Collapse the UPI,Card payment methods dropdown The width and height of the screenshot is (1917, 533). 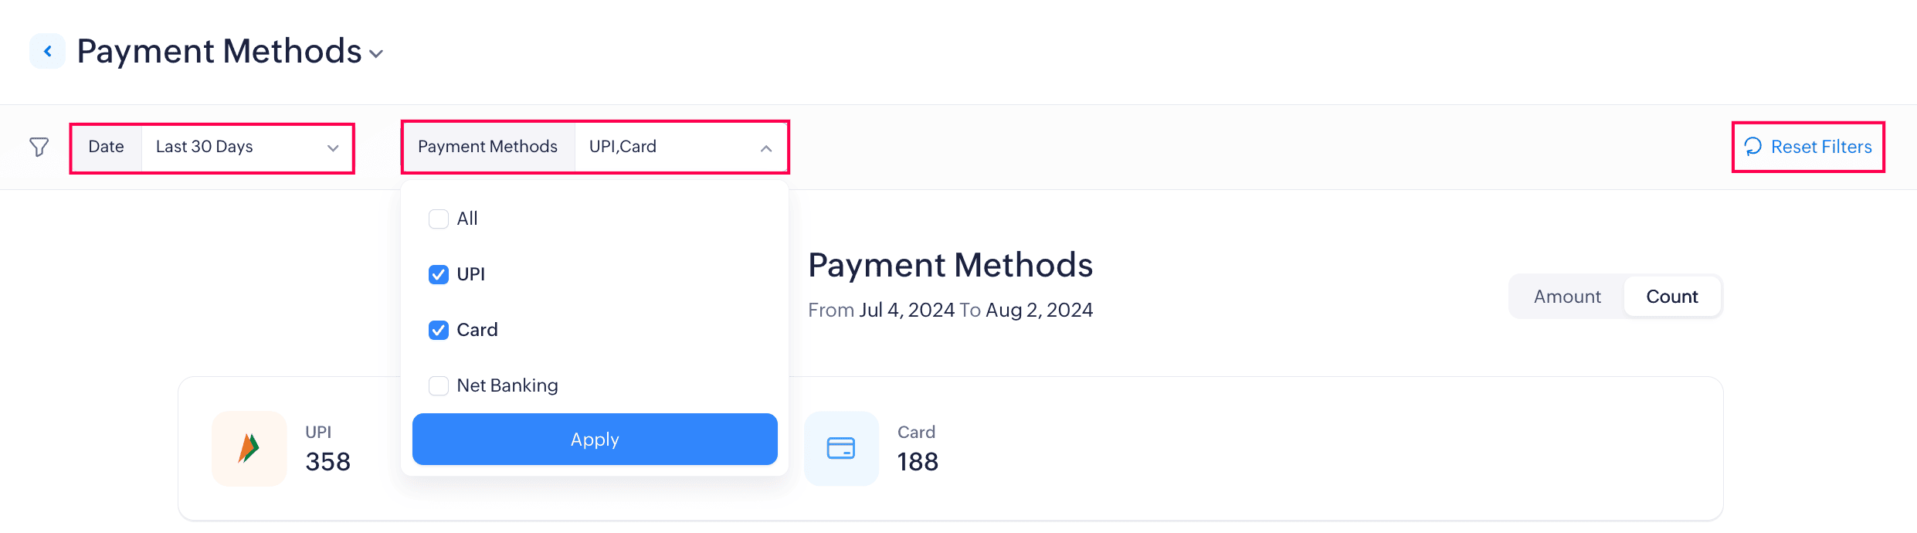pyautogui.click(x=765, y=148)
